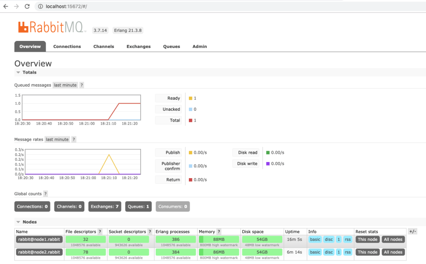Click the 88MB memory bar for node1
Screen dimensions: 426x264
click(219, 240)
